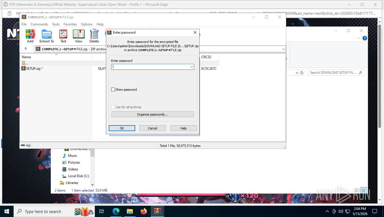Open Videos folder in Explorer sidebar
384x217 pixels.
tap(73, 169)
